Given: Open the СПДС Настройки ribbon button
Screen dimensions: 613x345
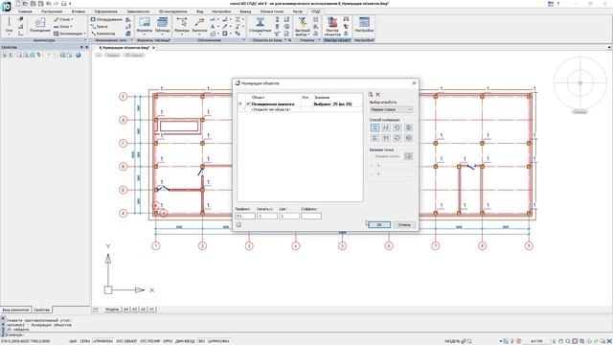Looking at the screenshot, I should (364, 26).
